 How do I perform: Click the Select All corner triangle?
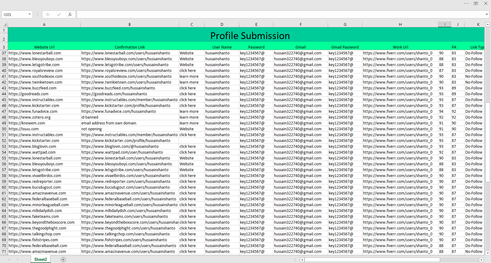coord(4,24)
